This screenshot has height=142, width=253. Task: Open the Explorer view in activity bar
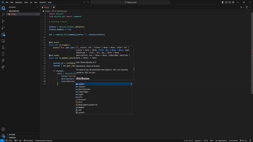coord(3,8)
